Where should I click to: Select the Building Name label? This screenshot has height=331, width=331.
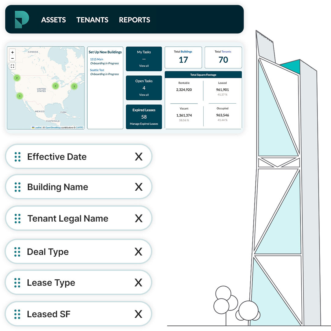(58, 187)
